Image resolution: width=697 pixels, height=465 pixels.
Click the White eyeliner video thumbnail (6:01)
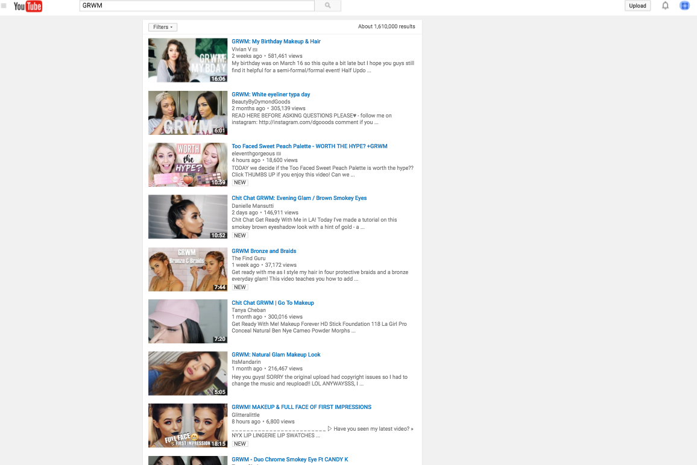tap(188, 113)
